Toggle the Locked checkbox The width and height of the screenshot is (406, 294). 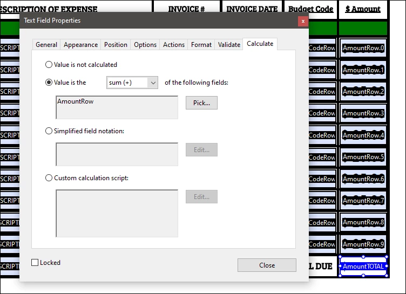pyautogui.click(x=35, y=262)
